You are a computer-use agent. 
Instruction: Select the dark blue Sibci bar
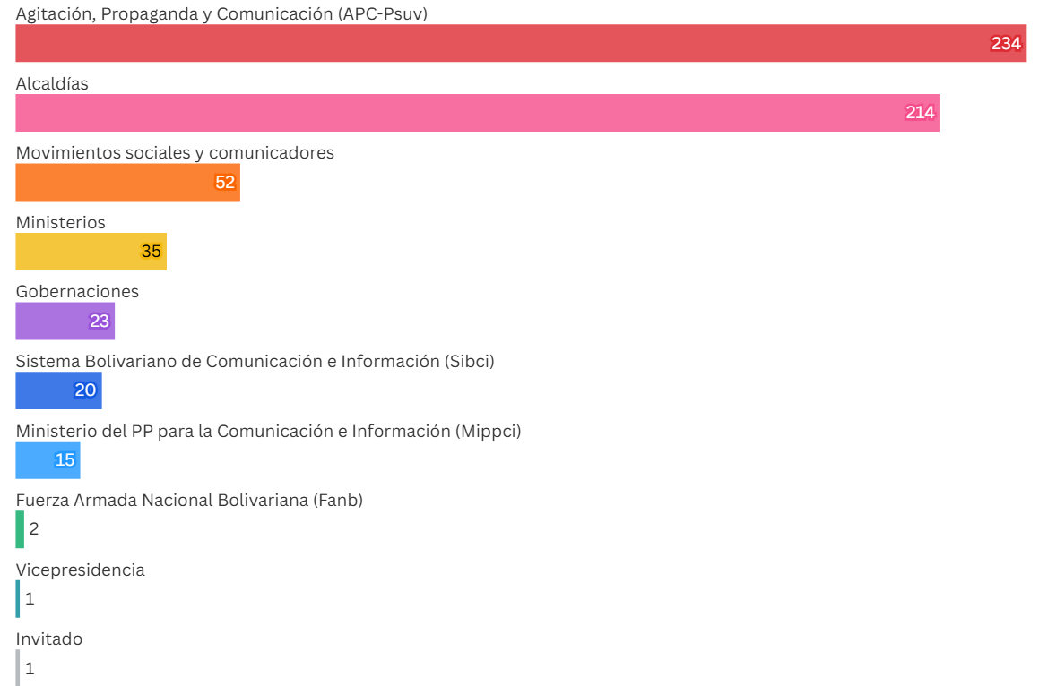[x=59, y=390]
